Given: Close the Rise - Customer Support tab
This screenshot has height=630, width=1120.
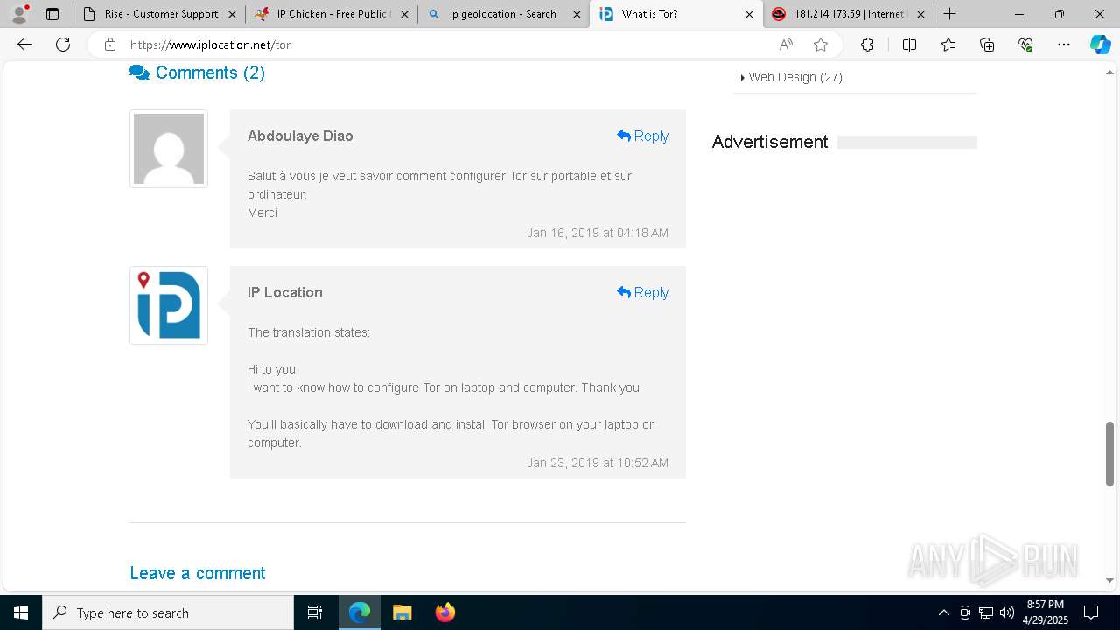Looking at the screenshot, I should click(232, 14).
